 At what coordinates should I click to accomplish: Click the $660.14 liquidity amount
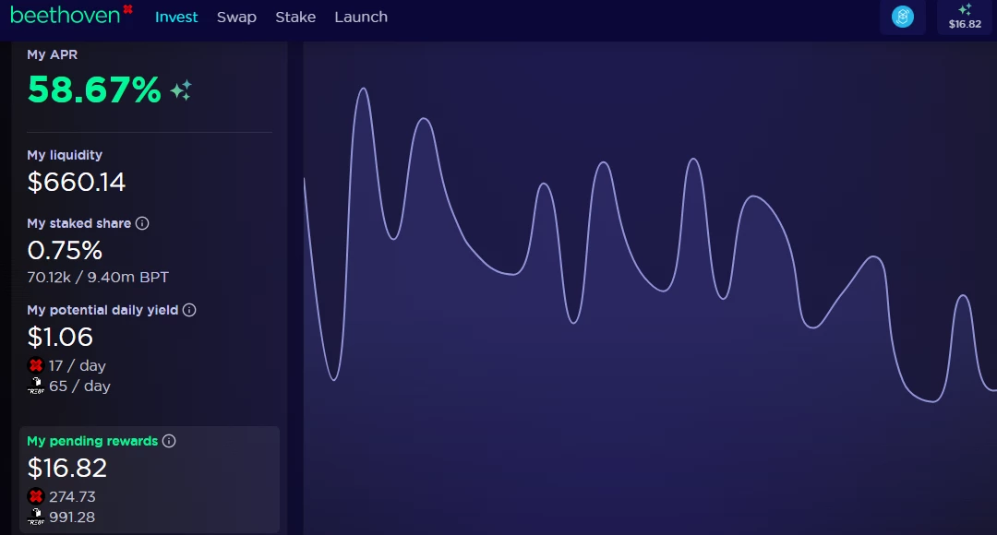pos(77,183)
